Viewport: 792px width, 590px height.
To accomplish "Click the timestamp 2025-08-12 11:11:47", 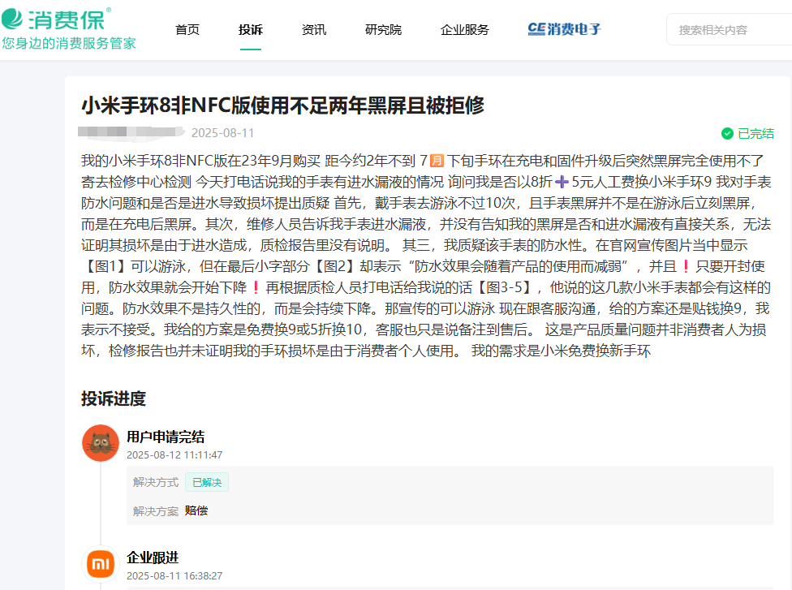I will tap(174, 454).
